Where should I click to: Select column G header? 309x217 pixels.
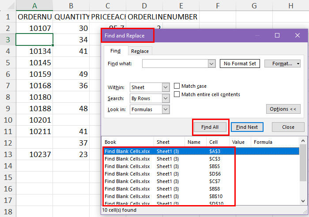(x=254, y=6)
